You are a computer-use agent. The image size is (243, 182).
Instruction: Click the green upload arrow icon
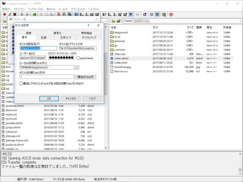(x=34, y=14)
